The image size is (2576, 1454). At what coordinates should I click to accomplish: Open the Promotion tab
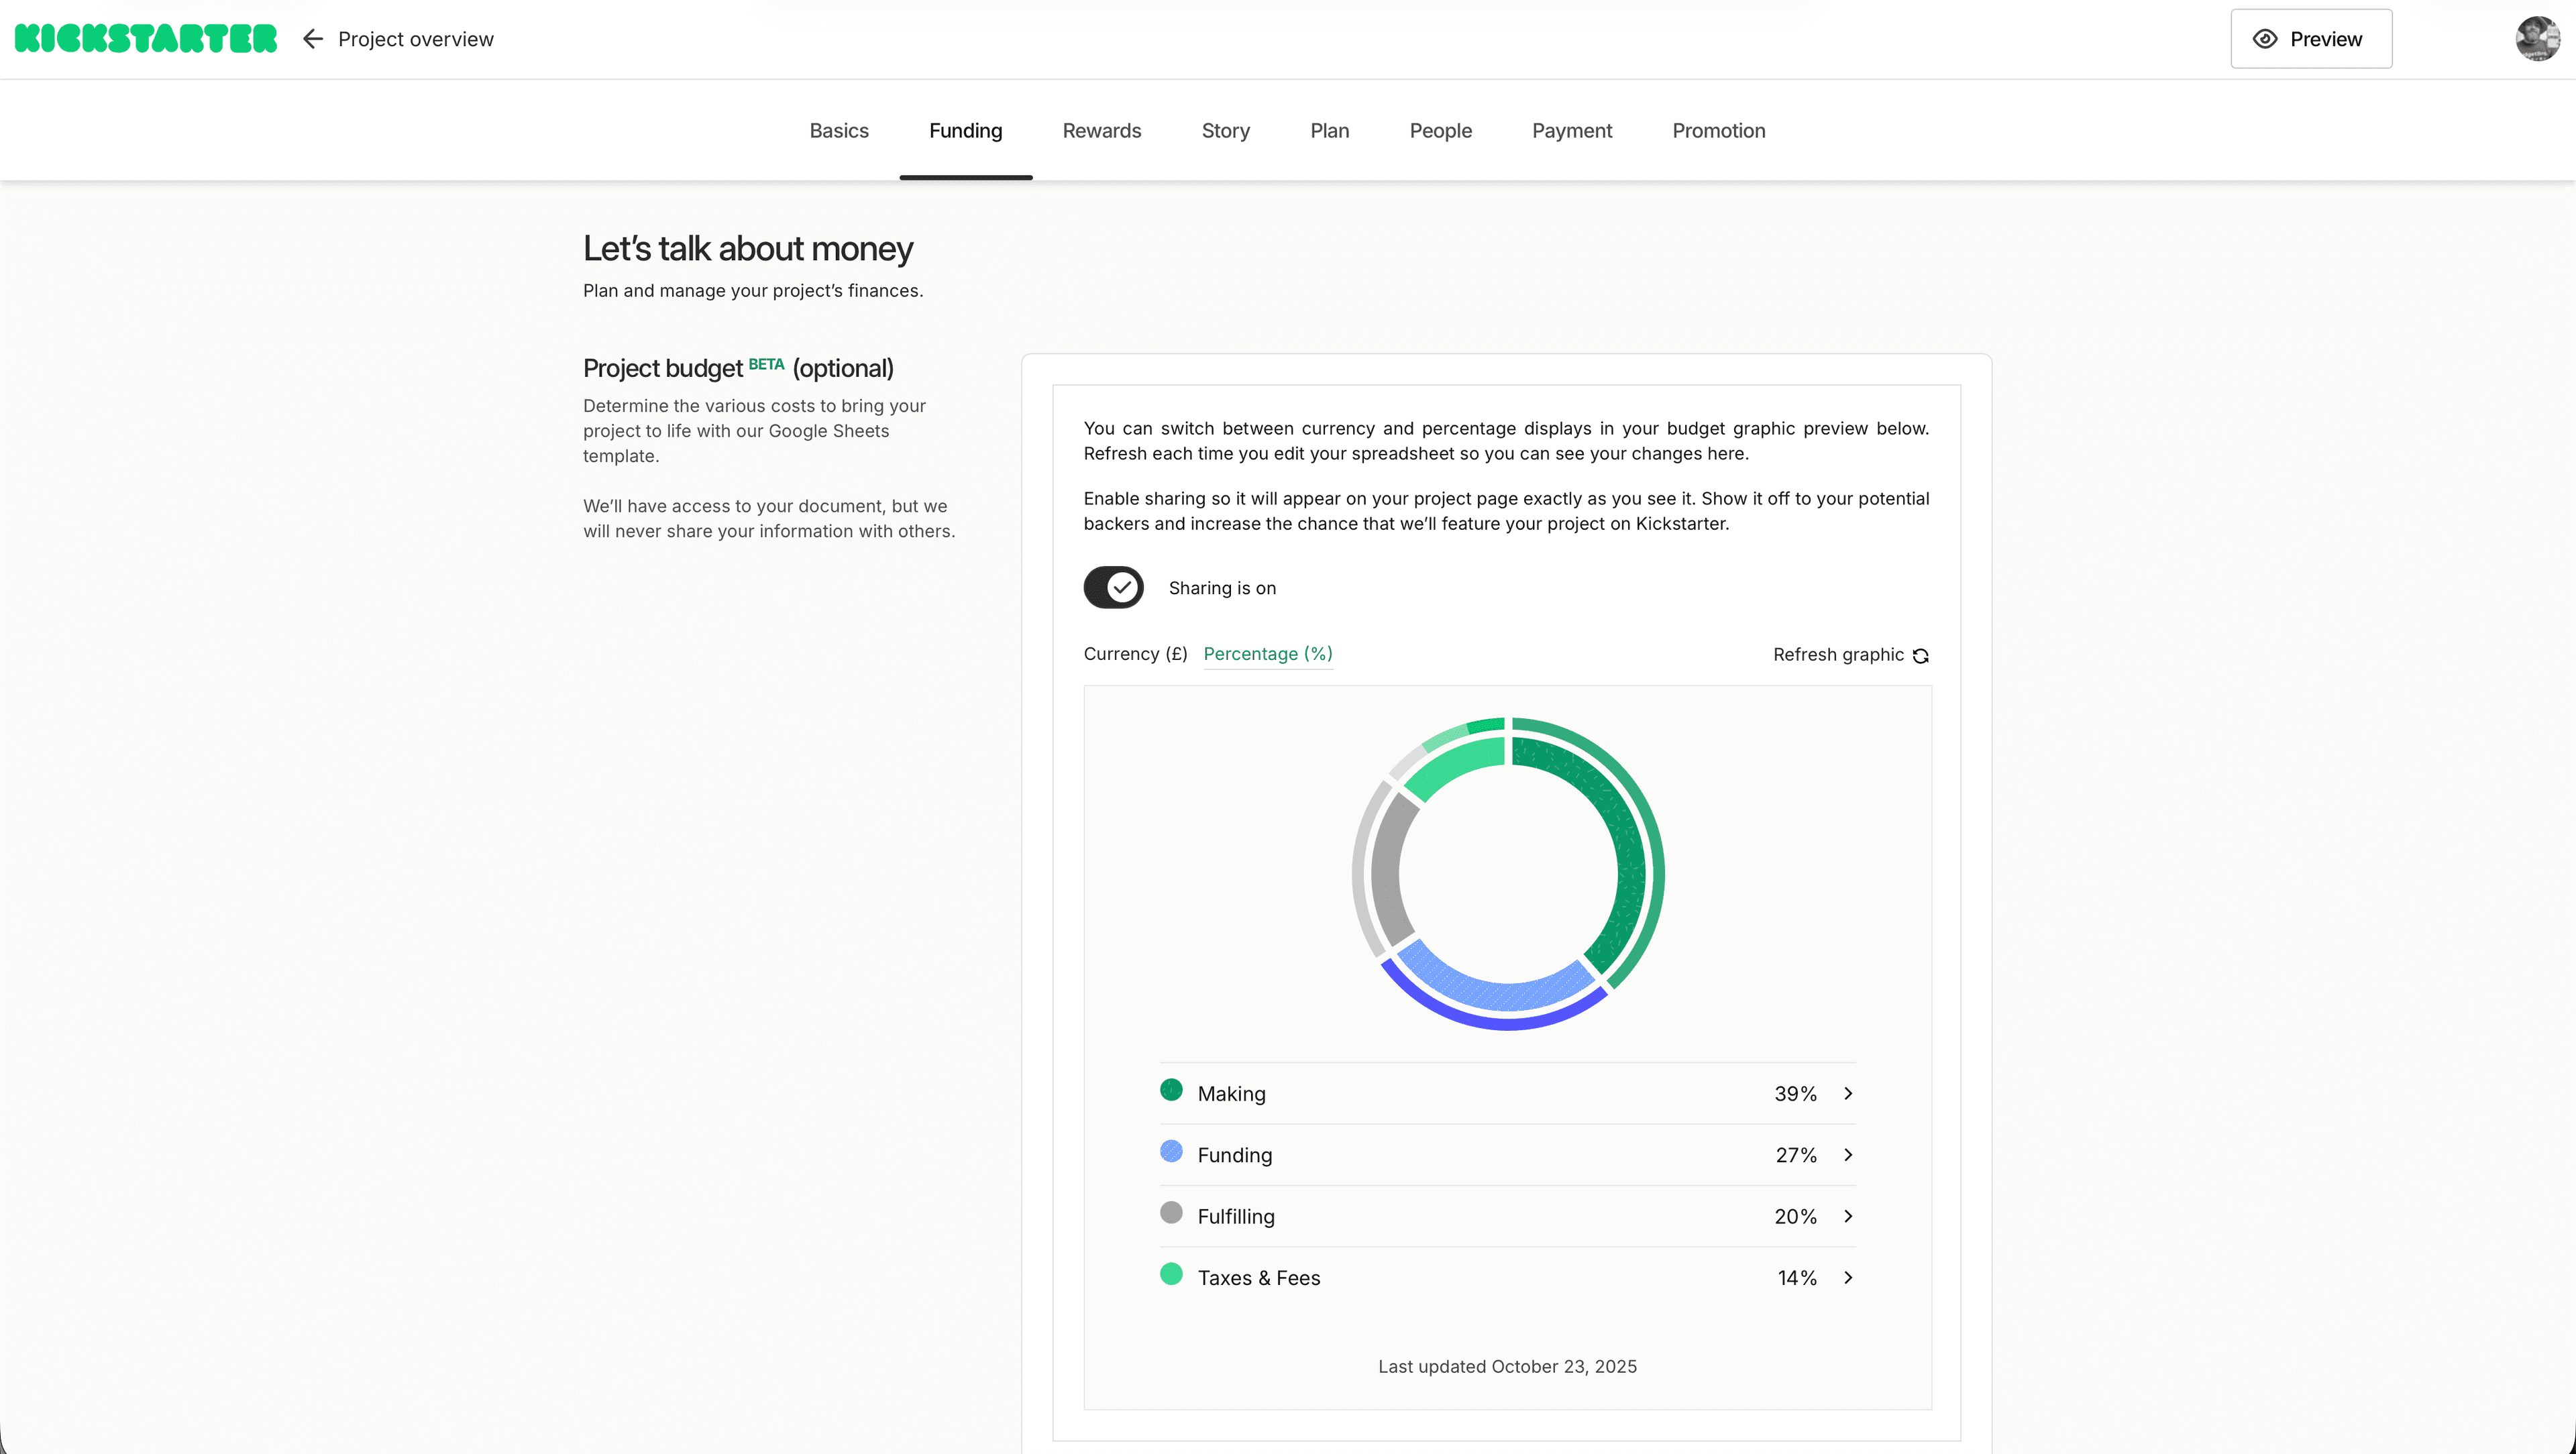click(x=1718, y=130)
